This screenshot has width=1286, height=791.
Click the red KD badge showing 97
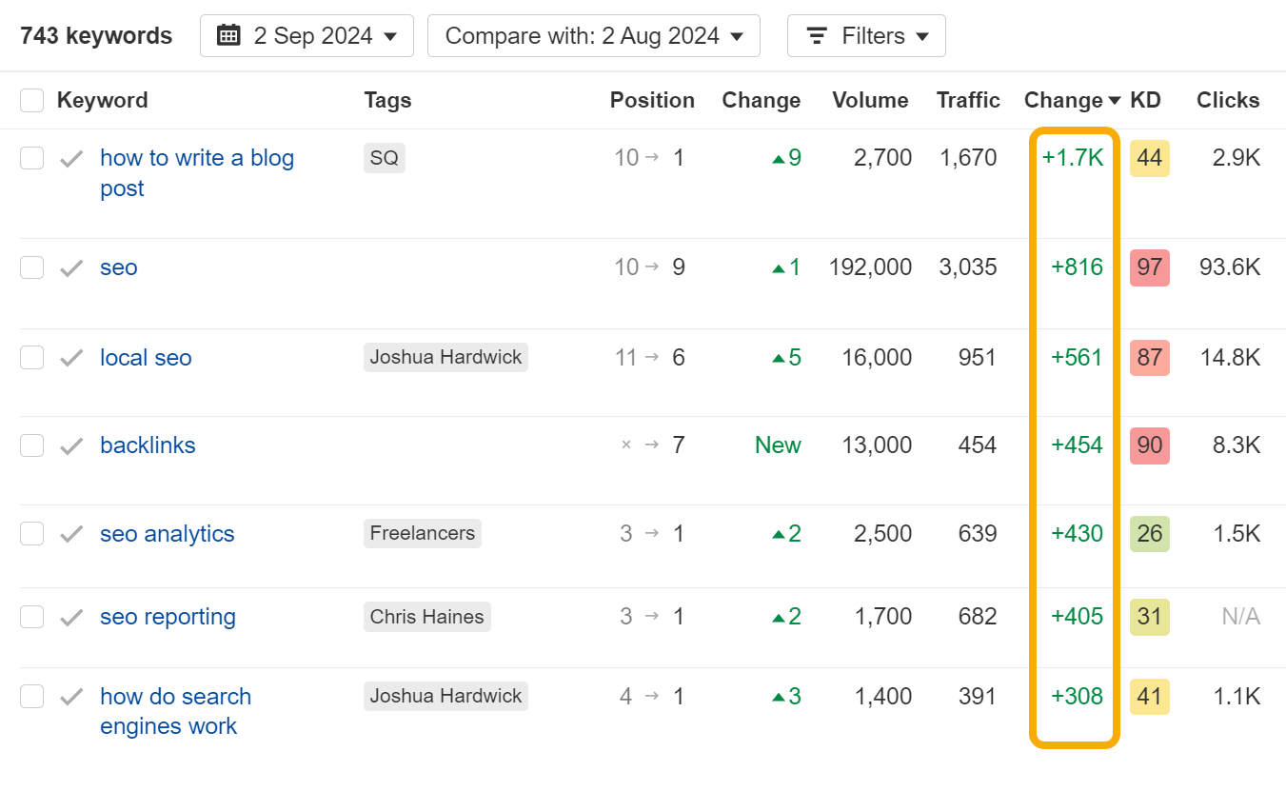coord(1150,267)
